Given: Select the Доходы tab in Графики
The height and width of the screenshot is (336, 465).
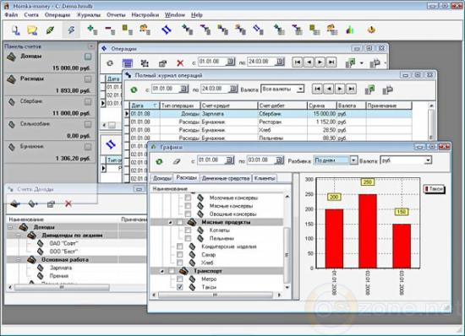Looking at the screenshot, I should point(162,178).
